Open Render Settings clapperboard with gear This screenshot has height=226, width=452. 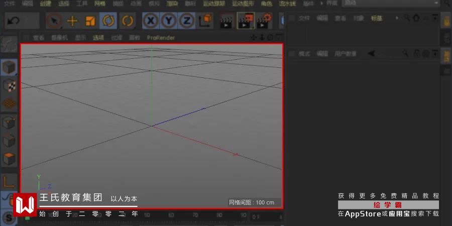click(x=265, y=21)
